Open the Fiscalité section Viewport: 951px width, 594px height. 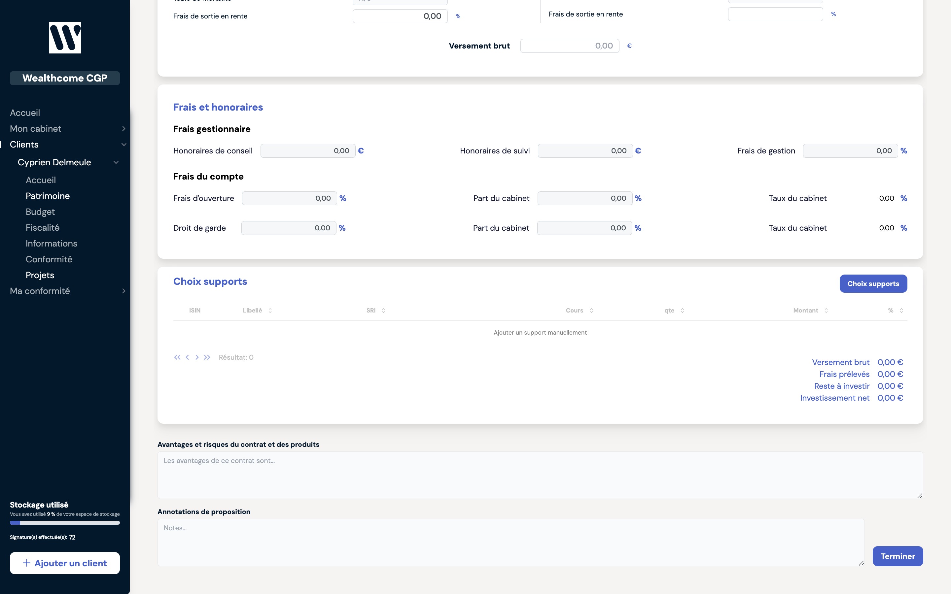pos(43,227)
